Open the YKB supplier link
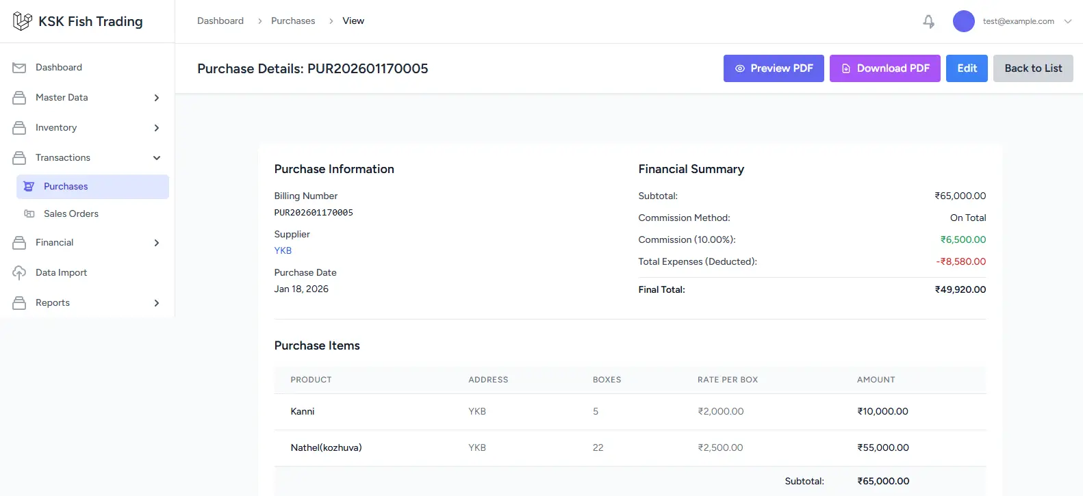Viewport: 1083px width, 496px height. pos(283,250)
